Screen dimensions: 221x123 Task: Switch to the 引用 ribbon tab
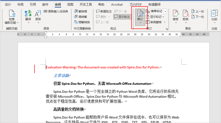[33, 4]
